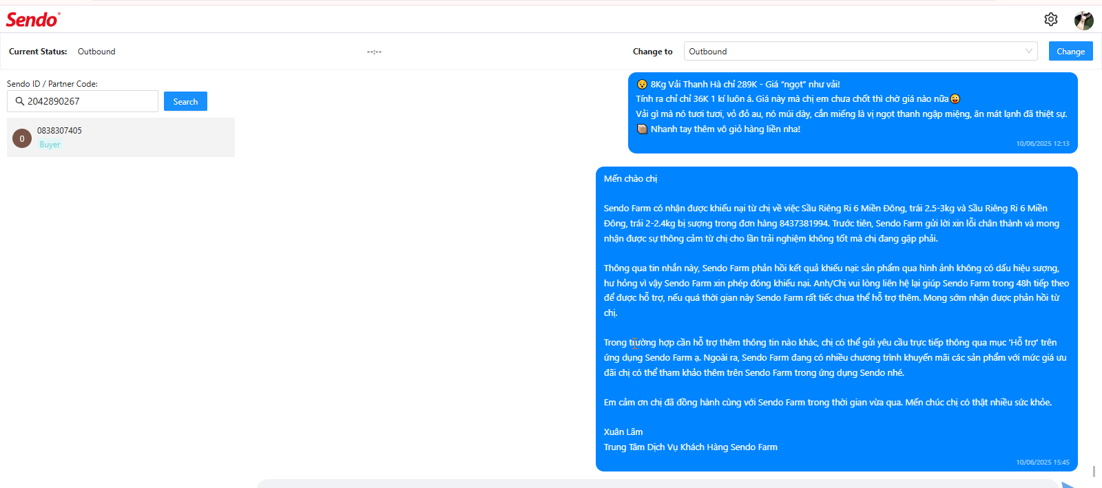Click the message input box at bottom
Image resolution: width=1102 pixels, height=488 pixels.
coord(658,484)
